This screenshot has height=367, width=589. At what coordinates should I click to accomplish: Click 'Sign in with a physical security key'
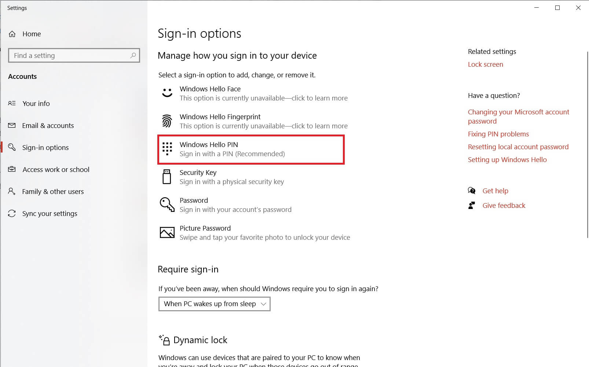[x=232, y=181]
